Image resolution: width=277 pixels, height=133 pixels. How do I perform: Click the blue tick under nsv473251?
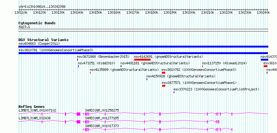(78, 66)
